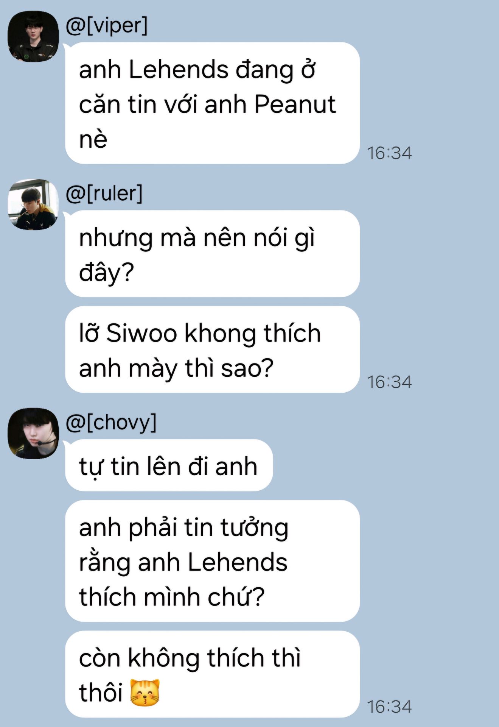The image size is (499, 727).
Task: Click the 'còn không thích thì thôi' bubble
Action: click(x=212, y=674)
